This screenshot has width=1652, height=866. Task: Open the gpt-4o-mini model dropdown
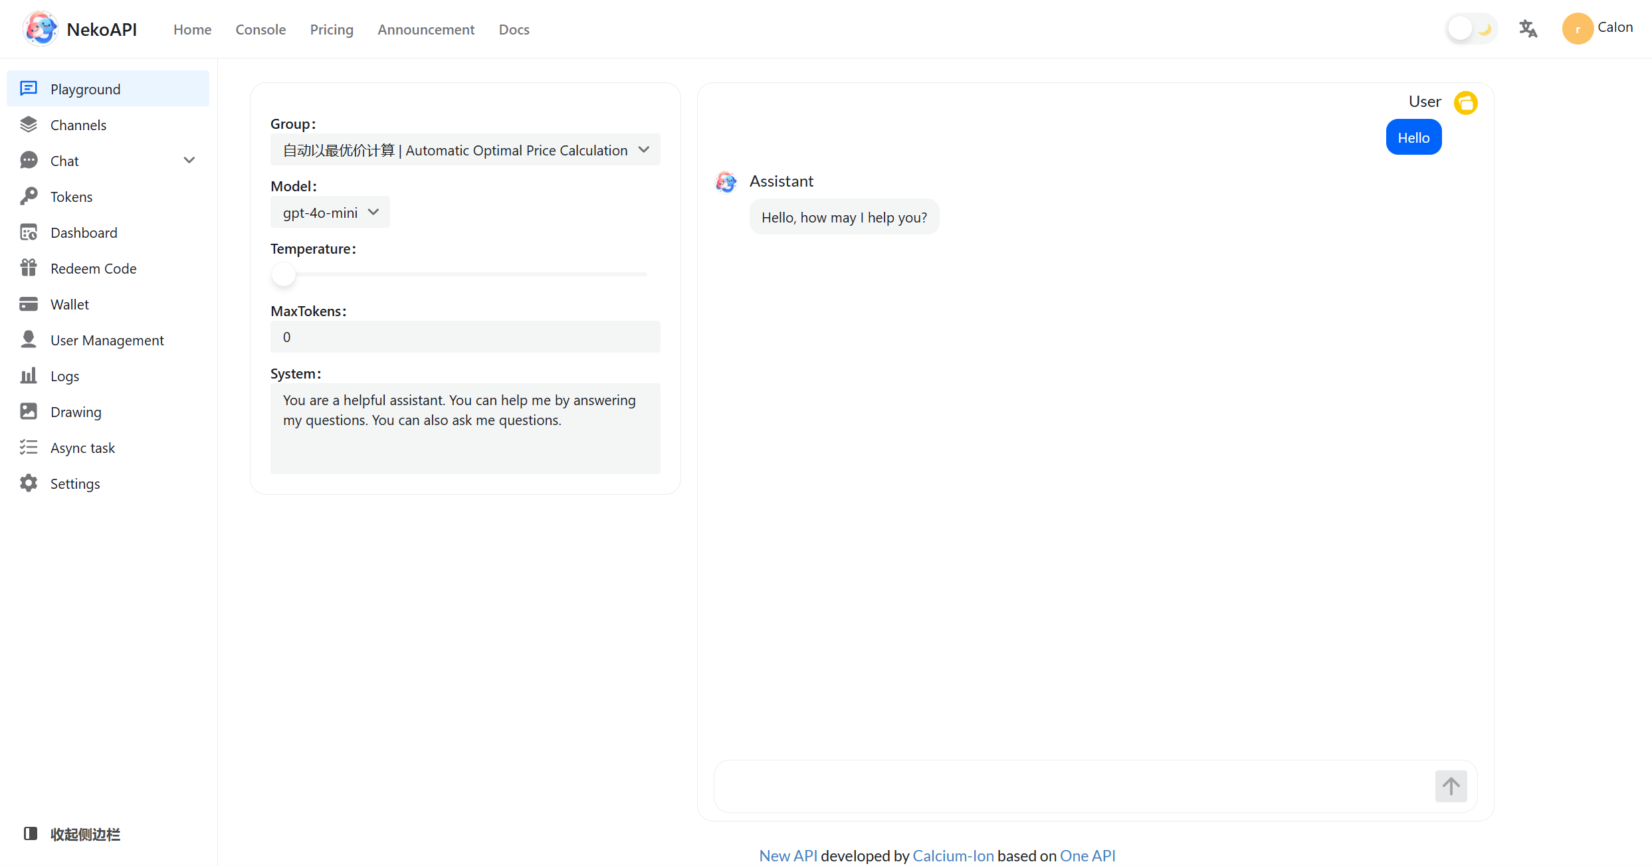tap(330, 213)
